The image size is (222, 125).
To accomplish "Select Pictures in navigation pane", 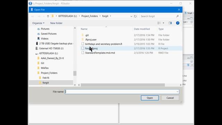I will [45, 29].
